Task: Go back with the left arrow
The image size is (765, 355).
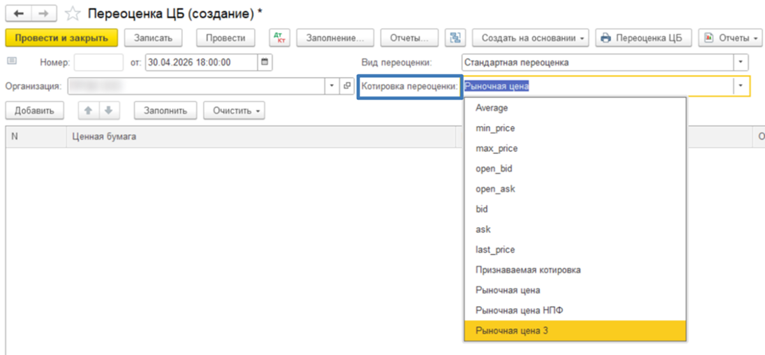Action: [x=18, y=12]
